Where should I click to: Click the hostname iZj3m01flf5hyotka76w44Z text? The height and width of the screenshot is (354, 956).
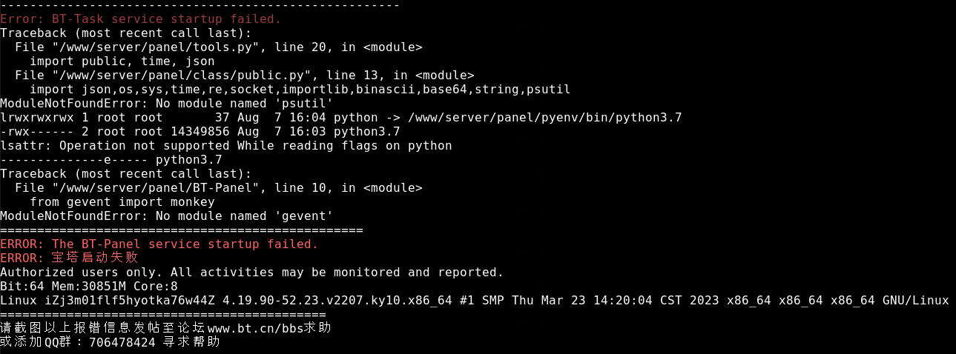pyautogui.click(x=130, y=301)
